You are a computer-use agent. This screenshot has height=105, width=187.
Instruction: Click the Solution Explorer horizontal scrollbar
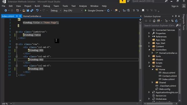coord(160,104)
